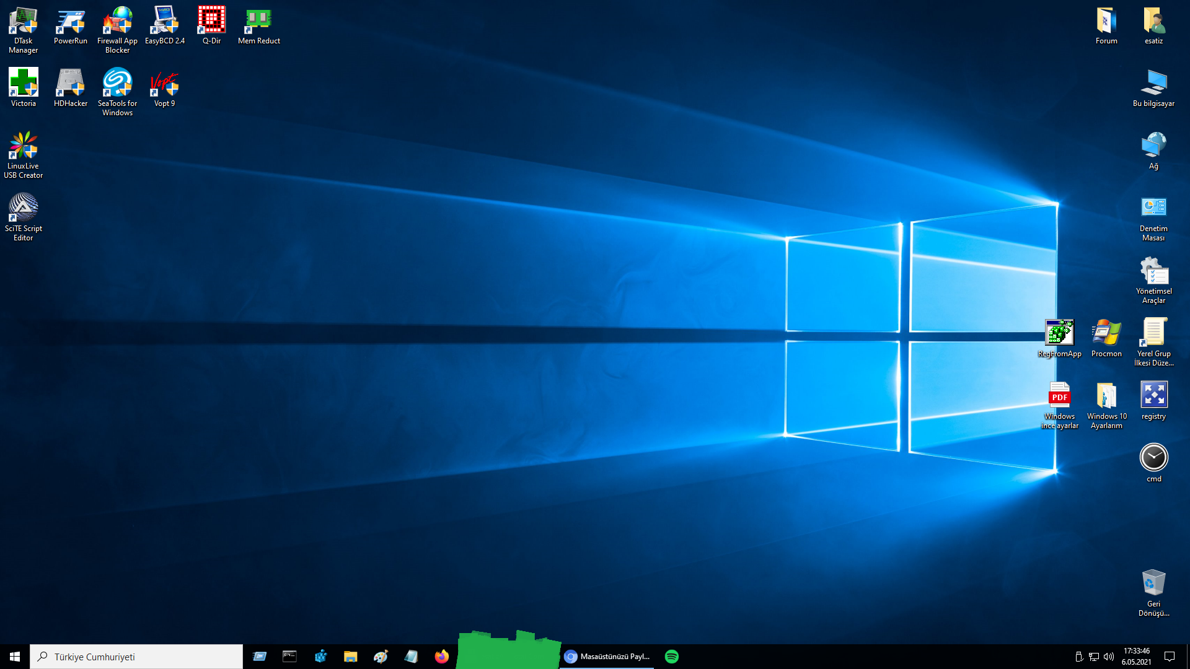Open the volume speaker tray icon

[x=1109, y=657]
